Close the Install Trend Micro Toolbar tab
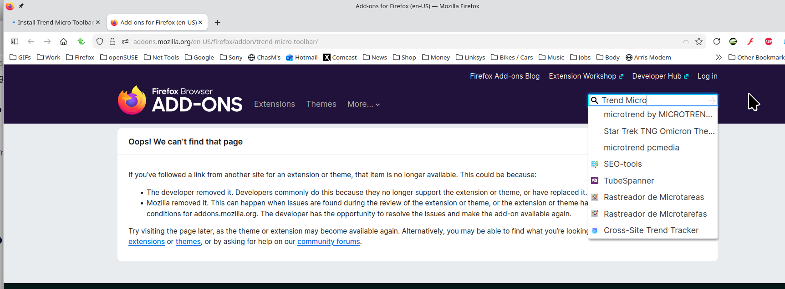This screenshot has width=785, height=289. (97, 22)
